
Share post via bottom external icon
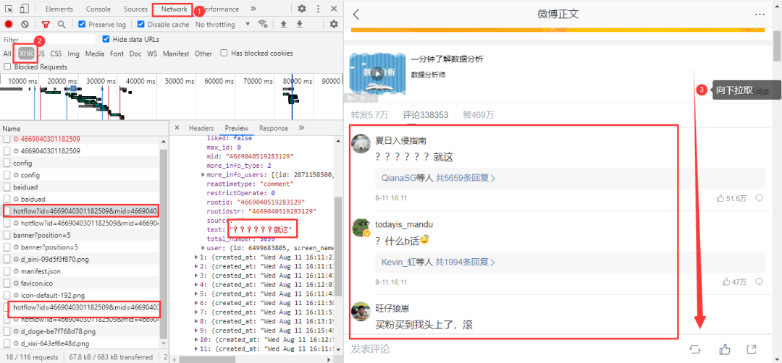pos(752,349)
